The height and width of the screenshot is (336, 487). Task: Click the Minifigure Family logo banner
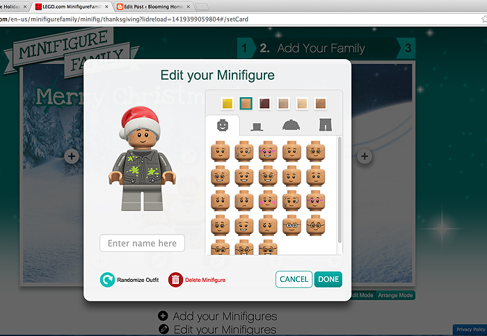click(70, 51)
